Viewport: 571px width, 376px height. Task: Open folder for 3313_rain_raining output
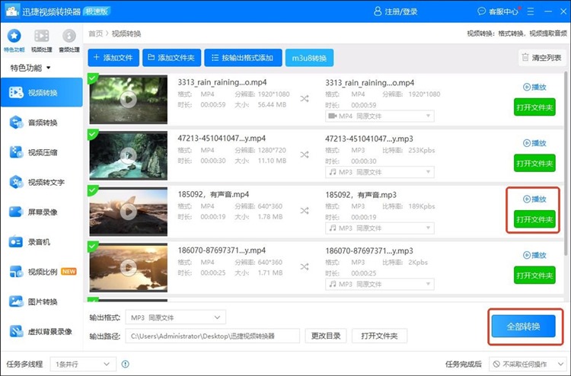534,107
